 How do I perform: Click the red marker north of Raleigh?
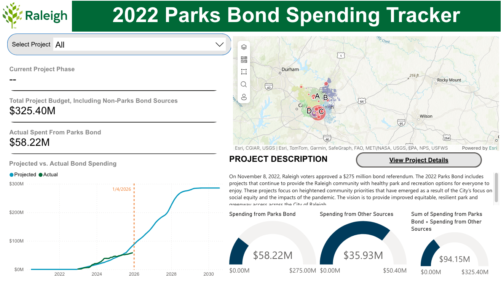[x=326, y=84]
